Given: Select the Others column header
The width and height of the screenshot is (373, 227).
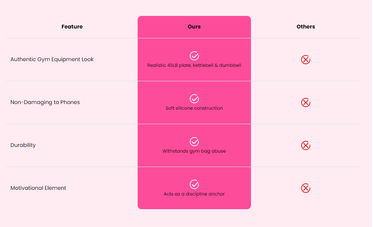Looking at the screenshot, I should [x=306, y=27].
